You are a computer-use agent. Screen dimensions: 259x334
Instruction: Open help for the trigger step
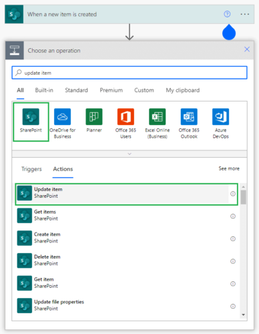coord(227,14)
